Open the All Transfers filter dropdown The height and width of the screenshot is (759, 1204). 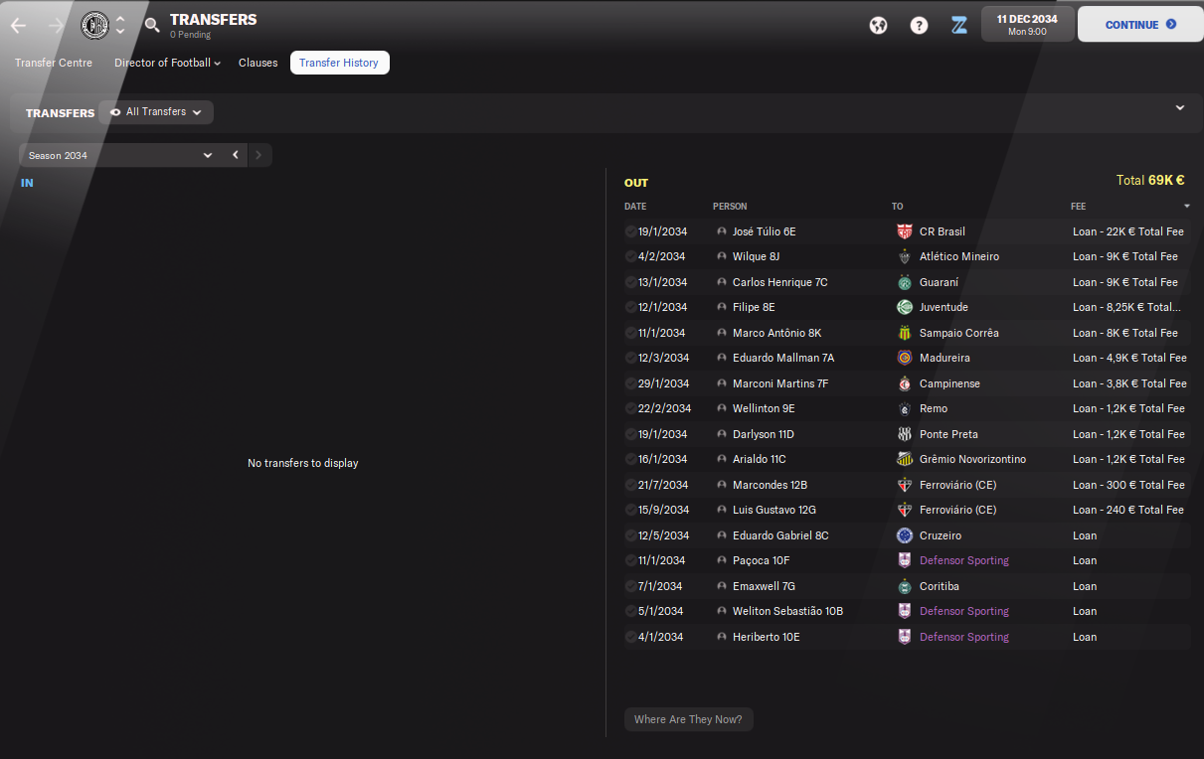156,112
